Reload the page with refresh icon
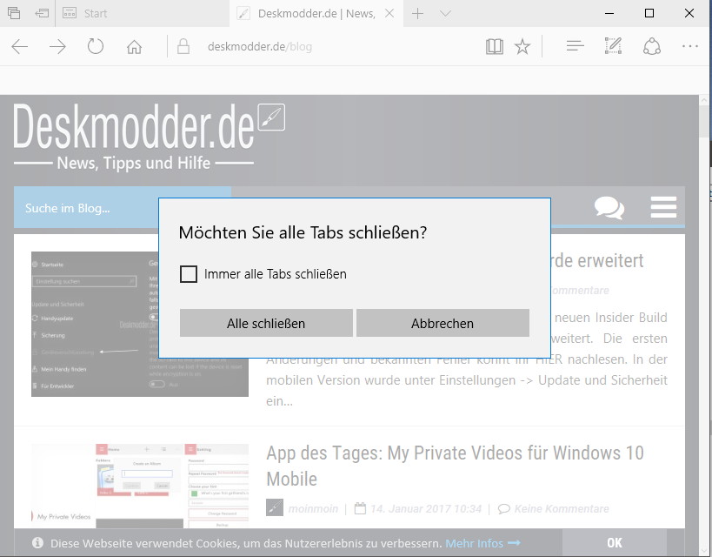This screenshot has height=557, width=712. click(96, 46)
